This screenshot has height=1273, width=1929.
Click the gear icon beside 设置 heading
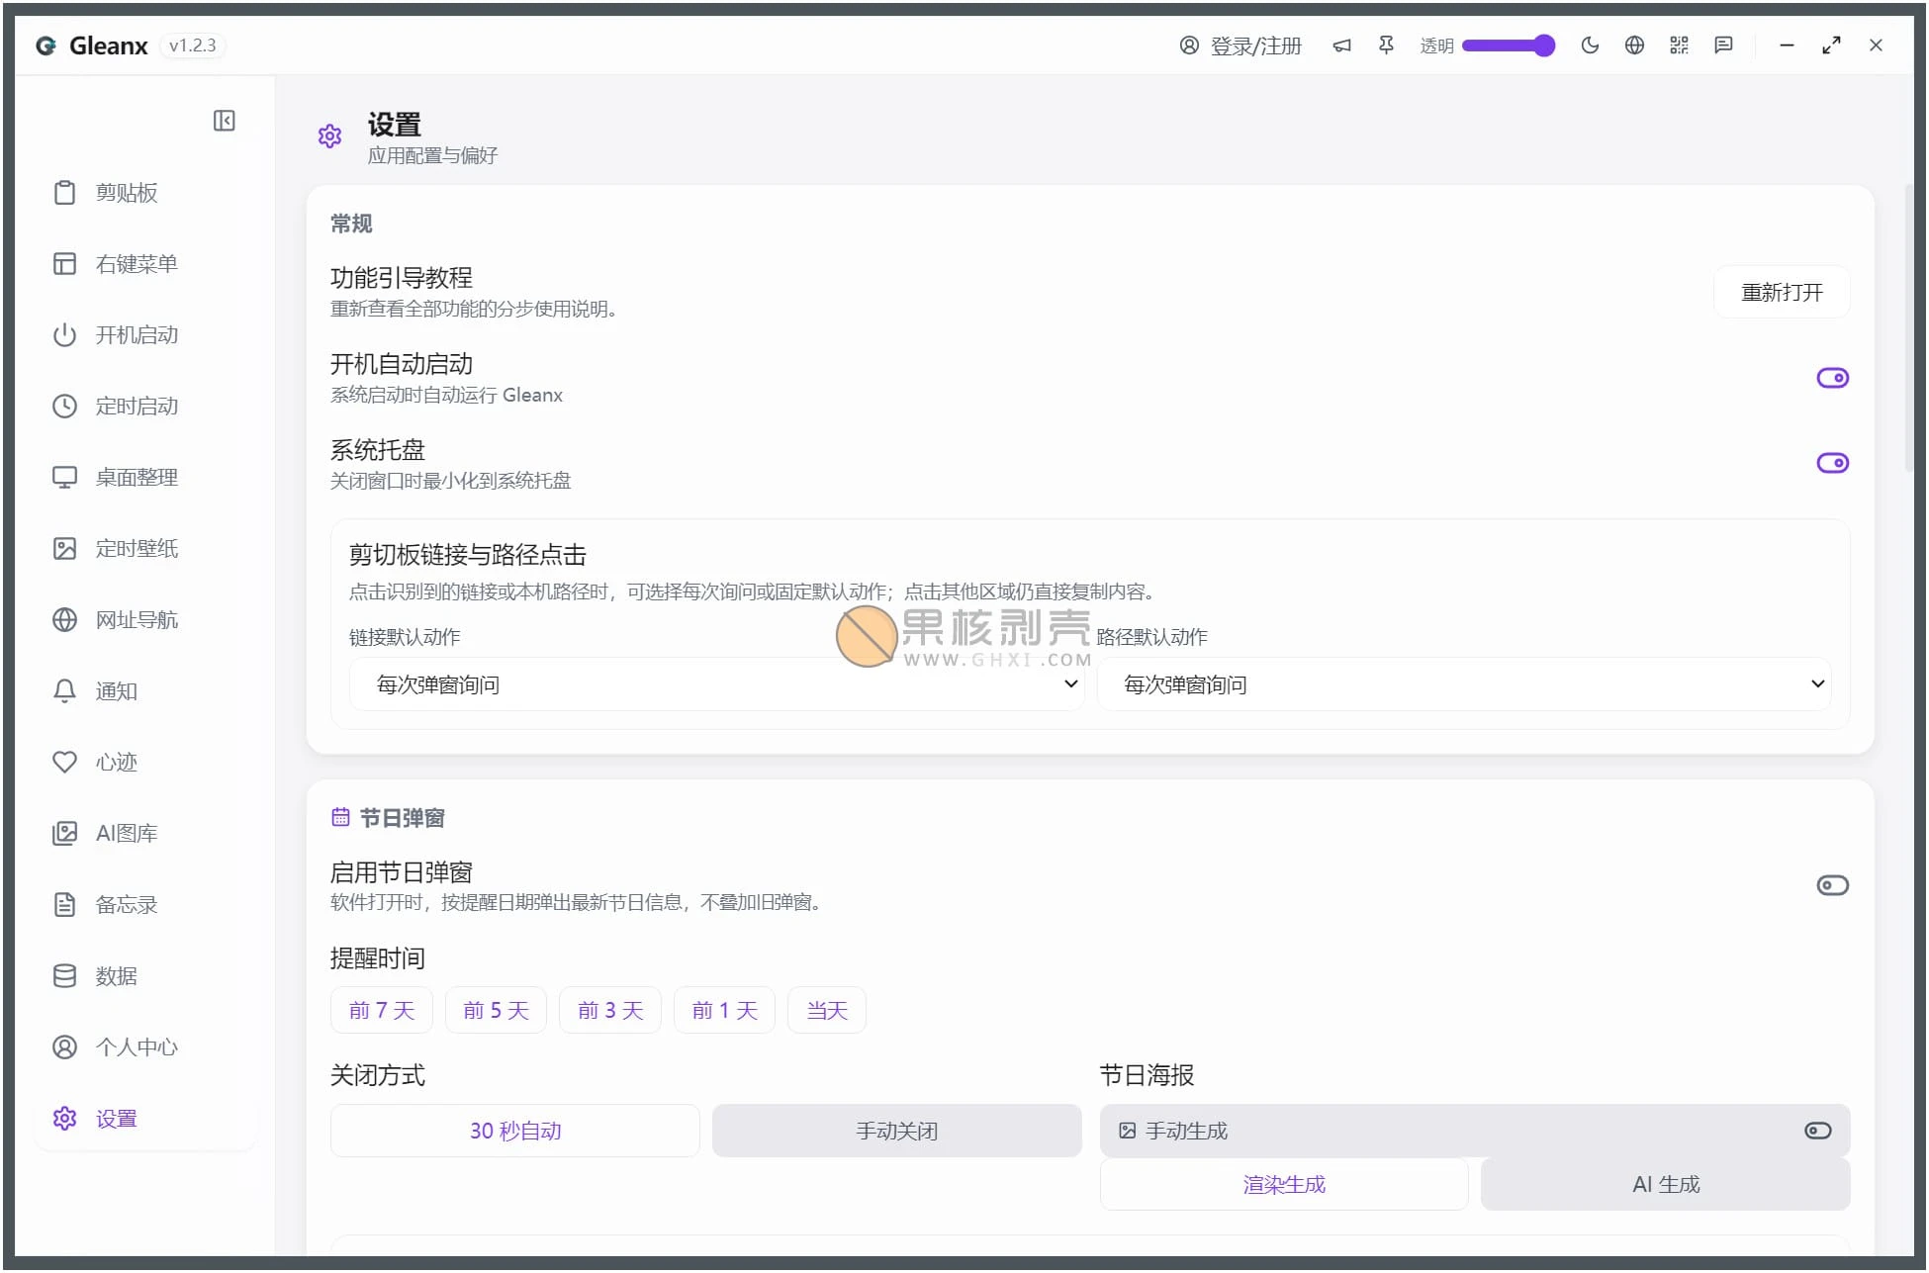[x=329, y=136]
